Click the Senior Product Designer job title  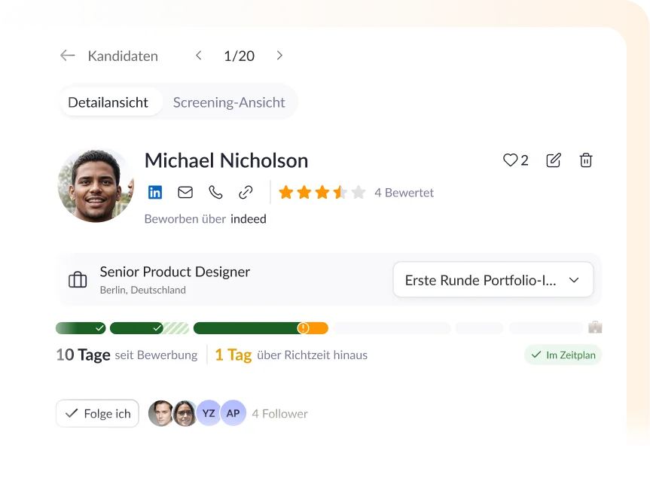coord(175,272)
